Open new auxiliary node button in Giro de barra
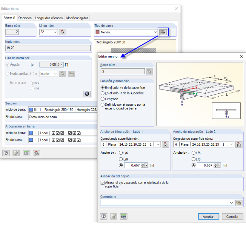 [x=72, y=74]
